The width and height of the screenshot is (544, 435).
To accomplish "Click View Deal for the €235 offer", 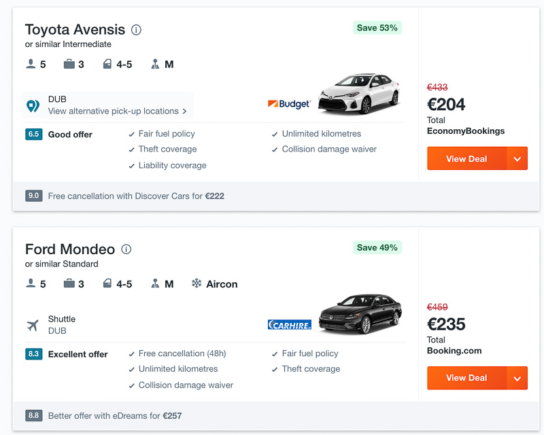I will [x=466, y=378].
